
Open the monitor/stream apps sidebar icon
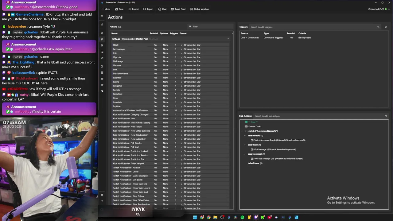coord(102,52)
